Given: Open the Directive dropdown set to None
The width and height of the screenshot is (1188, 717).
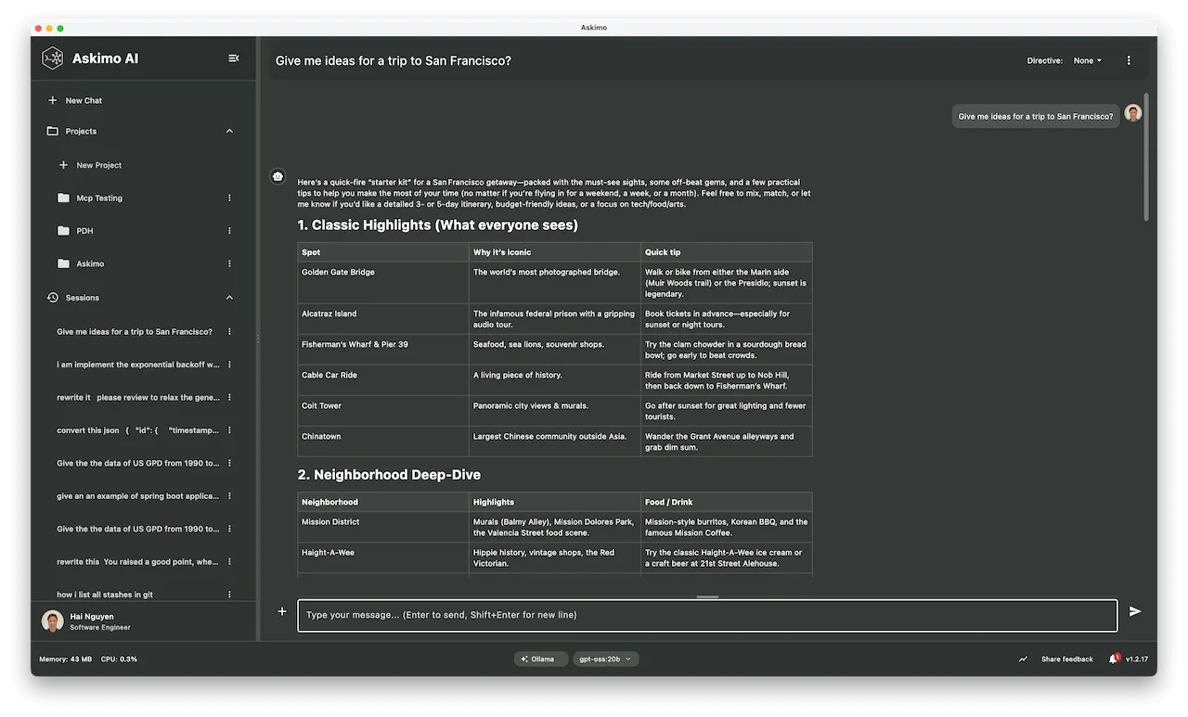Looking at the screenshot, I should click(1087, 60).
